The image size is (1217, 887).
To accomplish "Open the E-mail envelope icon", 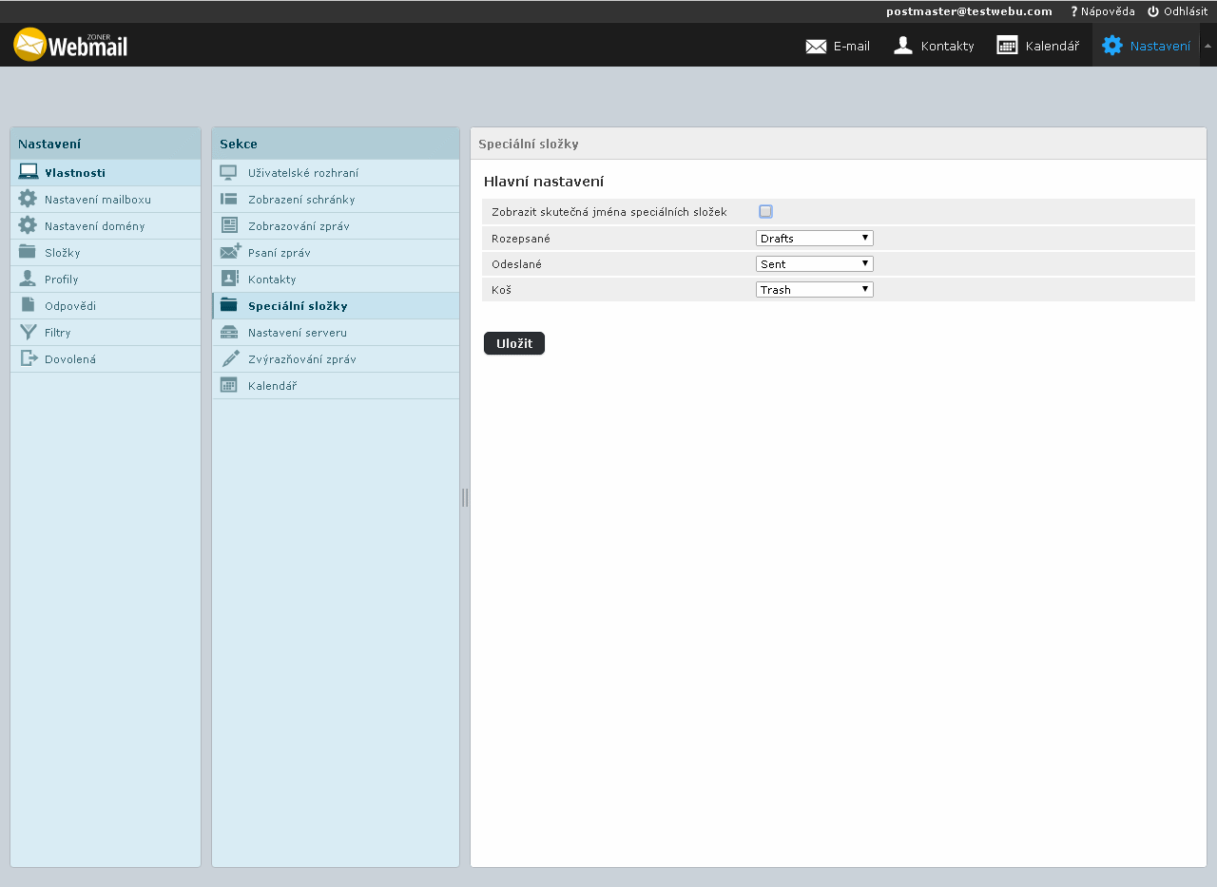I will [x=816, y=46].
